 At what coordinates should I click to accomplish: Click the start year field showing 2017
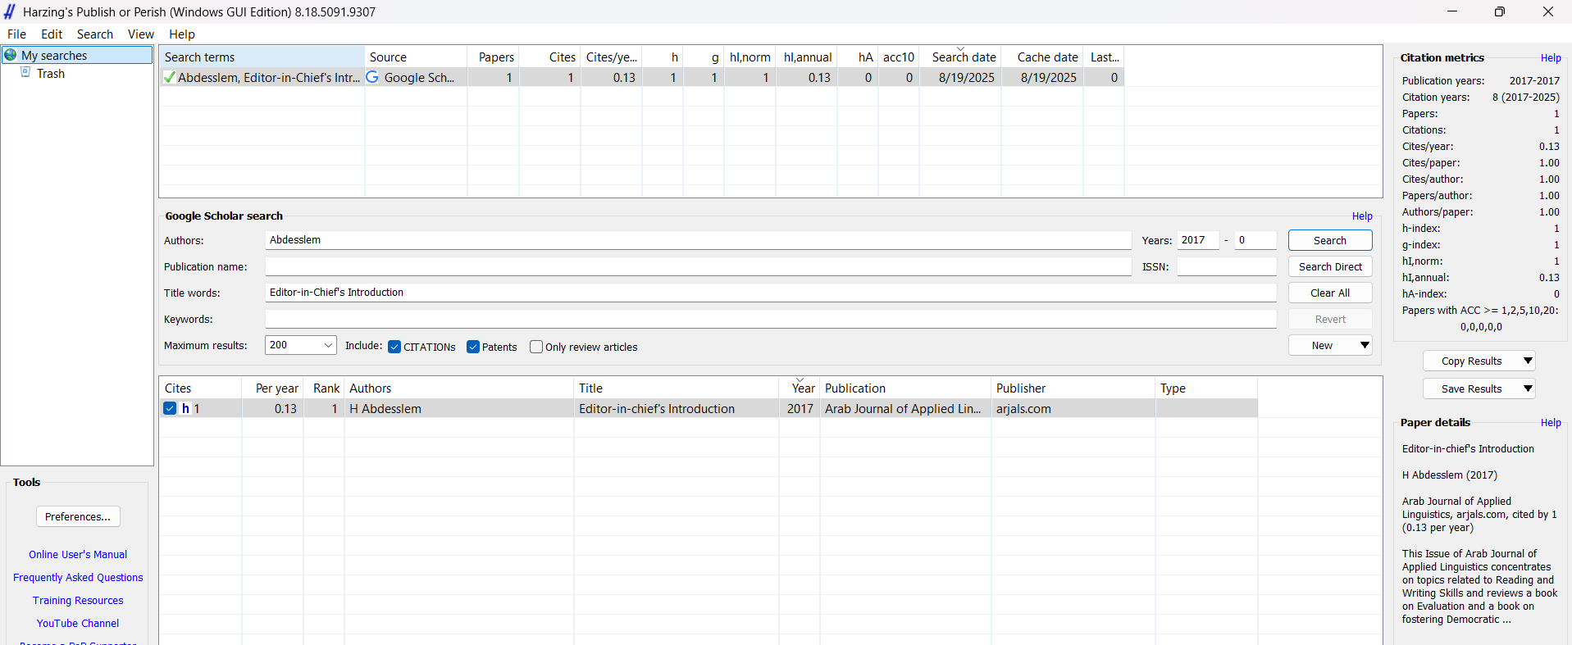[x=1197, y=240]
